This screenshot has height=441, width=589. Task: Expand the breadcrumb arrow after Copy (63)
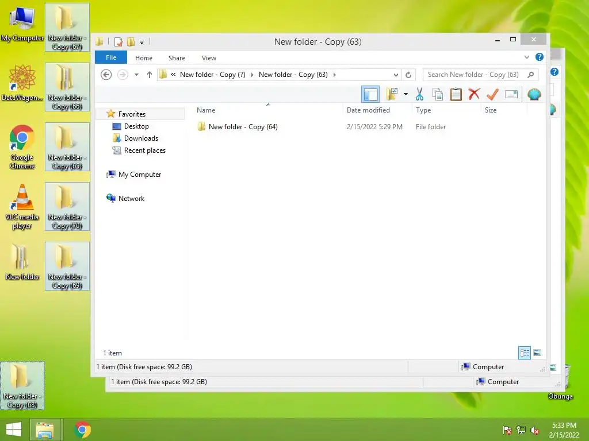[x=334, y=75]
